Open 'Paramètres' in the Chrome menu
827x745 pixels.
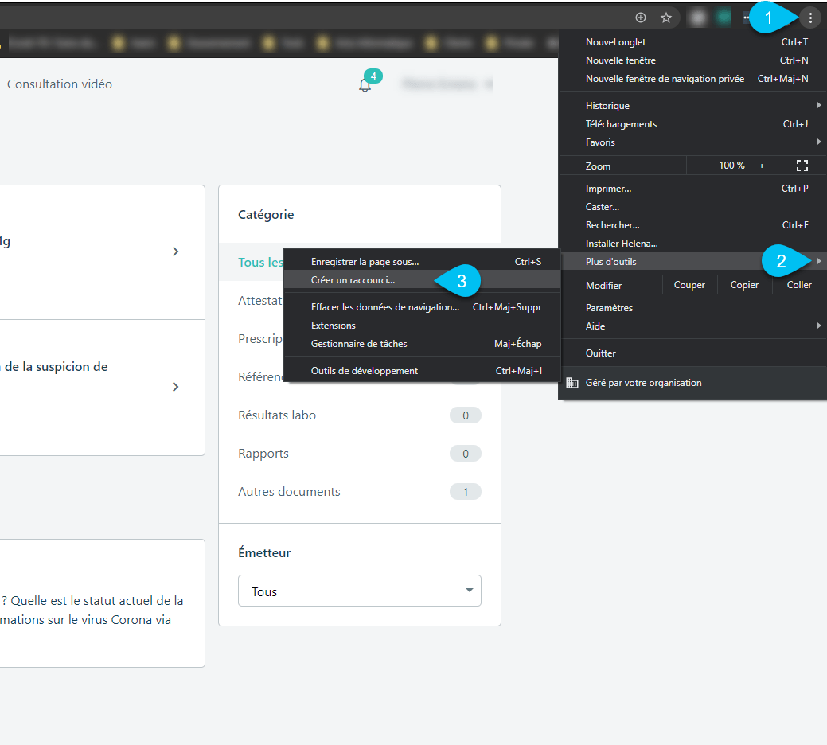pyautogui.click(x=610, y=308)
